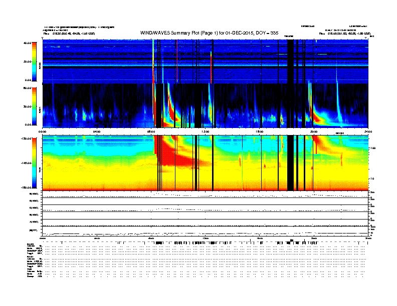
Task: Click the RAD1 panel color bar
Action: [x=34, y=106]
